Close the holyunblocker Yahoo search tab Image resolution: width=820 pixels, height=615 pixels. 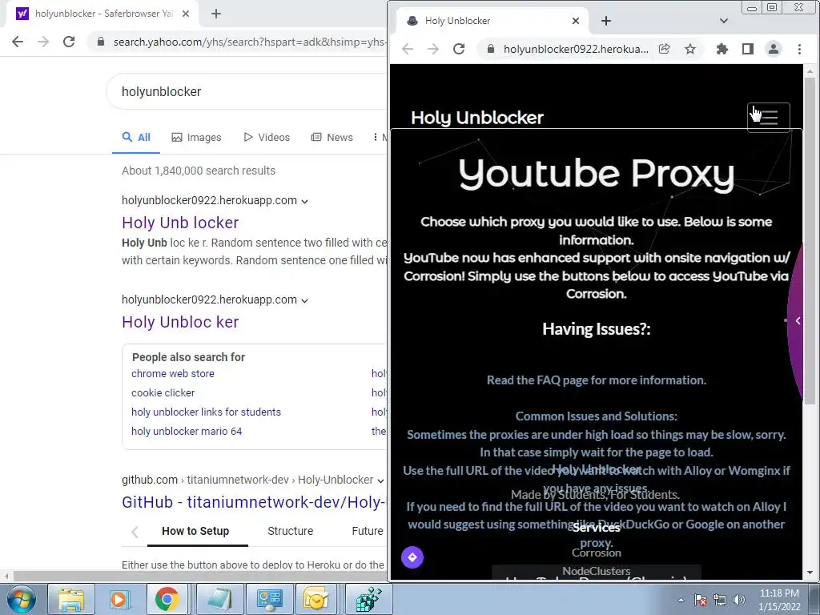click(x=186, y=14)
